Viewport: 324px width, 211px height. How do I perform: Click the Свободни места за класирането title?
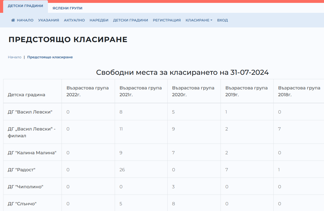pos(183,72)
